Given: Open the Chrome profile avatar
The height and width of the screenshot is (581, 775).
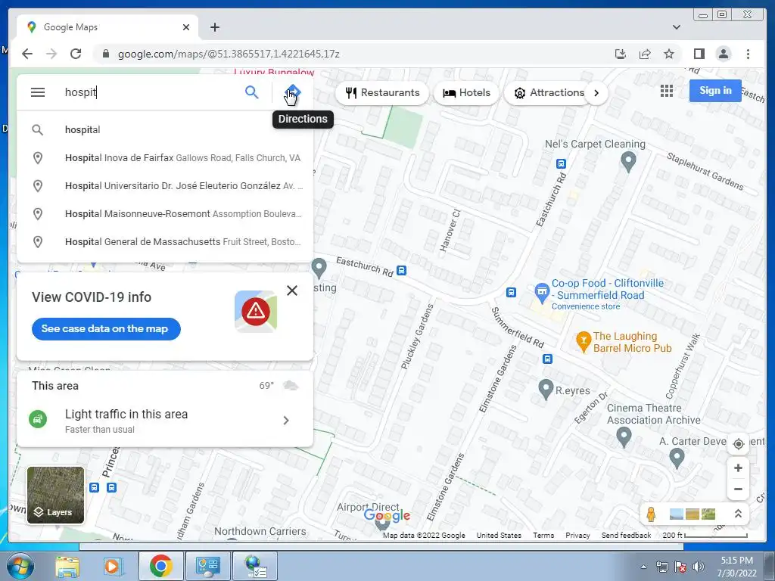Looking at the screenshot, I should 723,54.
